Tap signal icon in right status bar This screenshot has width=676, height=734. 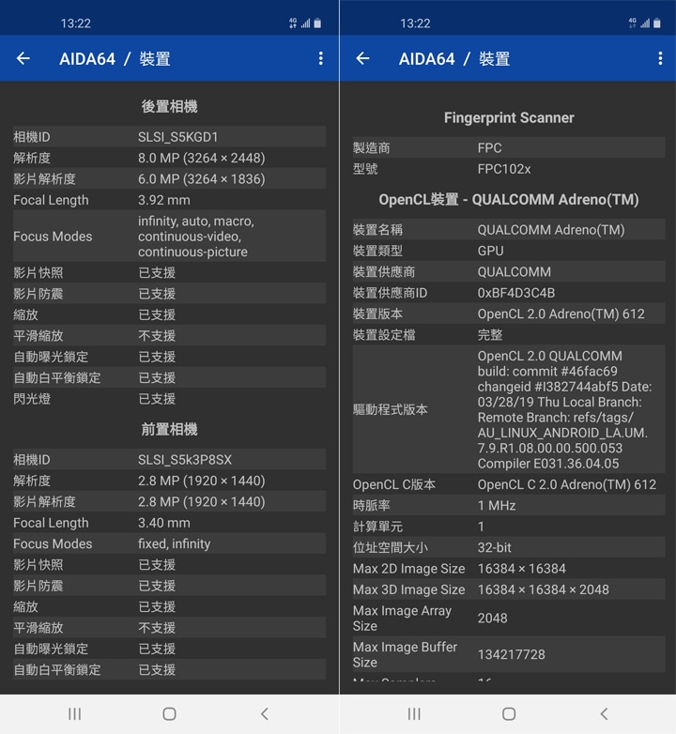click(x=645, y=23)
